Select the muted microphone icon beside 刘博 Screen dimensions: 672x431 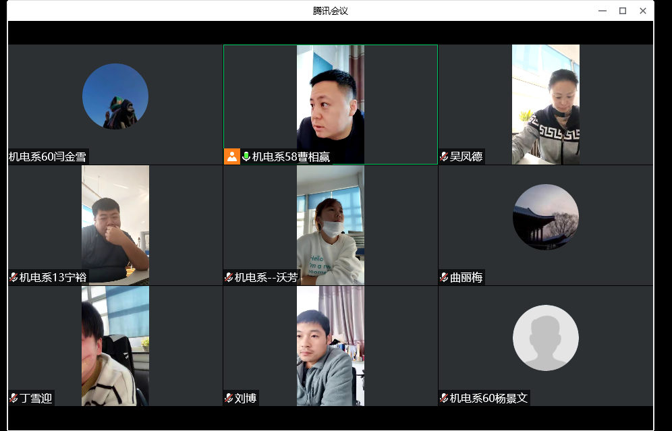229,398
